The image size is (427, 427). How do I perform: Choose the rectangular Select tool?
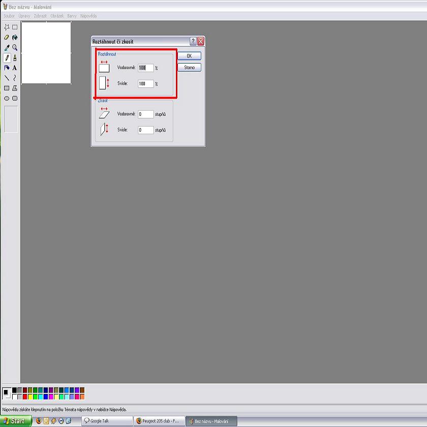pos(15,27)
